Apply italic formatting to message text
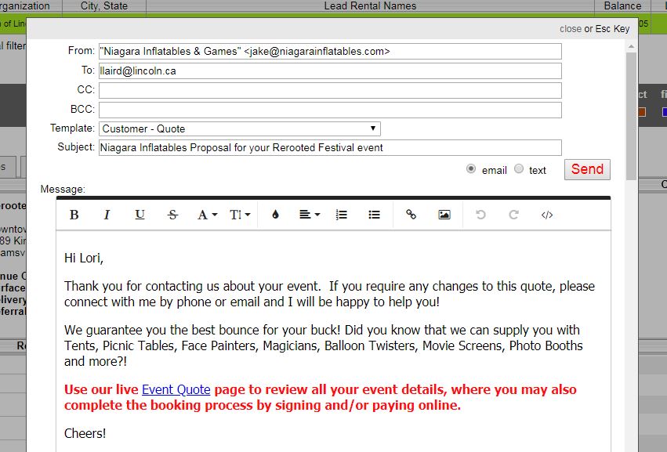The height and width of the screenshot is (452, 667). (x=107, y=215)
